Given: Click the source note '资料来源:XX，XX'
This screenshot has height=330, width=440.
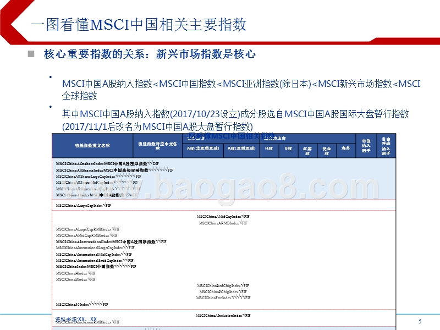Looking at the screenshot, I should pos(76,319).
